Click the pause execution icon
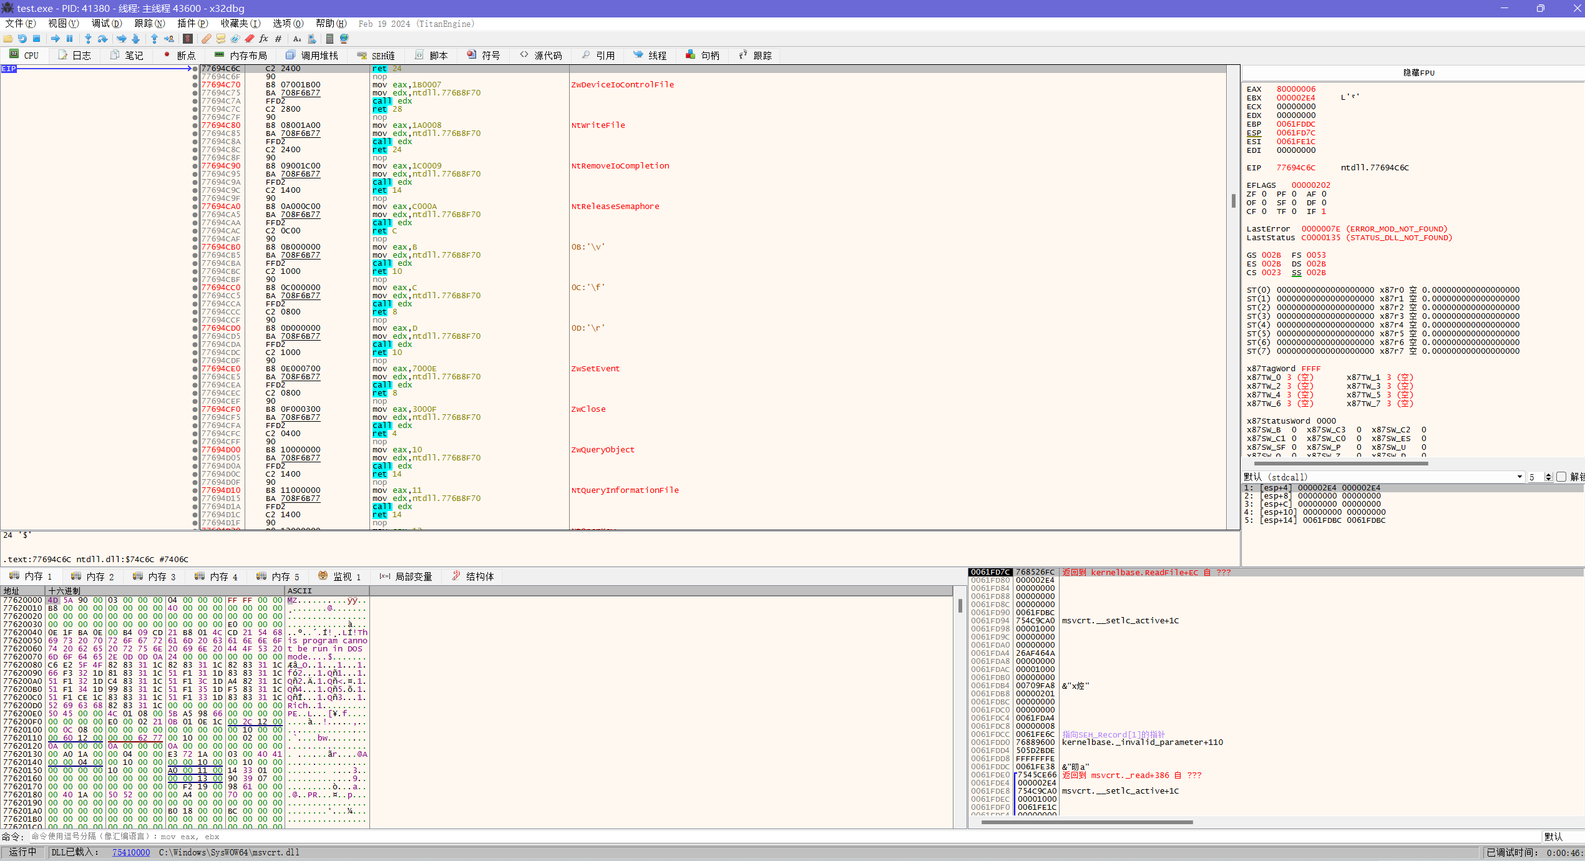The height and width of the screenshot is (861, 1585). pyautogui.click(x=69, y=39)
